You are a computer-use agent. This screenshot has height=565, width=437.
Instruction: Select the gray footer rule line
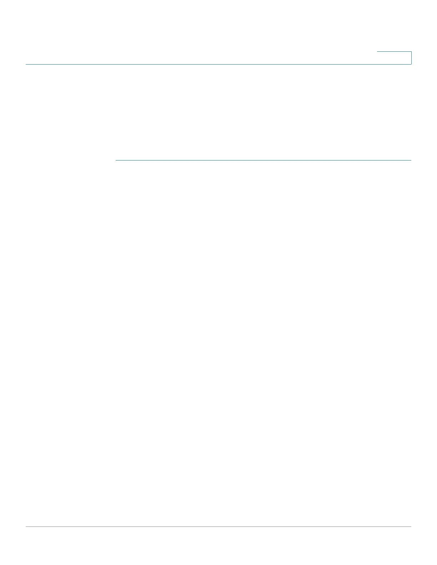click(218, 526)
